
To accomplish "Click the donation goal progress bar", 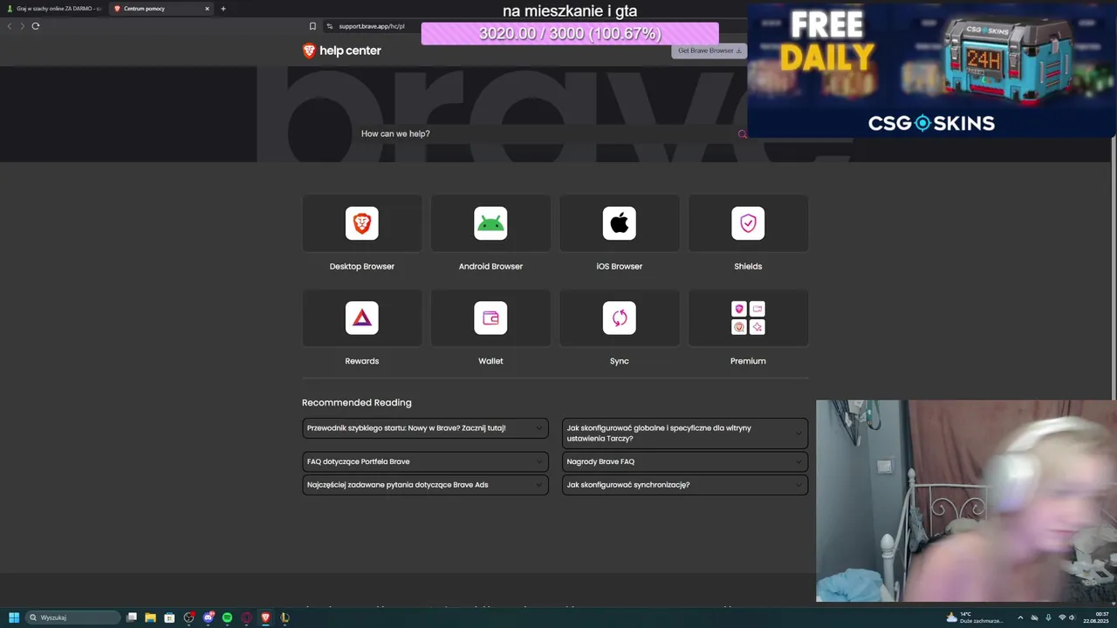I will point(570,34).
